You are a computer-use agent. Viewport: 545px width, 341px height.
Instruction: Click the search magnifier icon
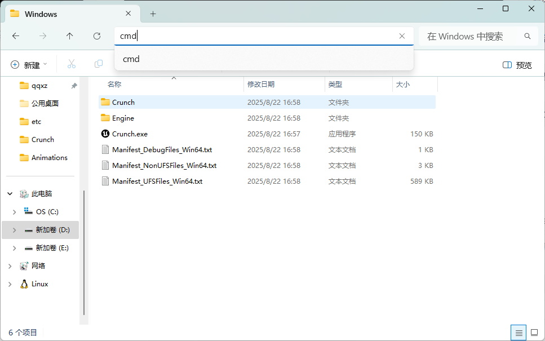click(528, 36)
